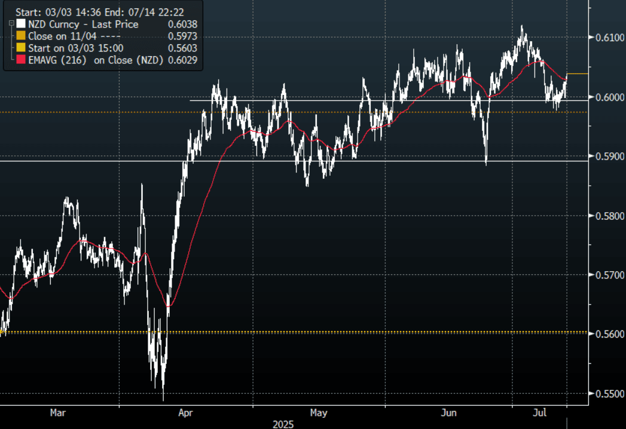Viewport: 626px width, 429px height.
Task: Click the white NZD Curncy color swatch
Action: pyautogui.click(x=21, y=24)
